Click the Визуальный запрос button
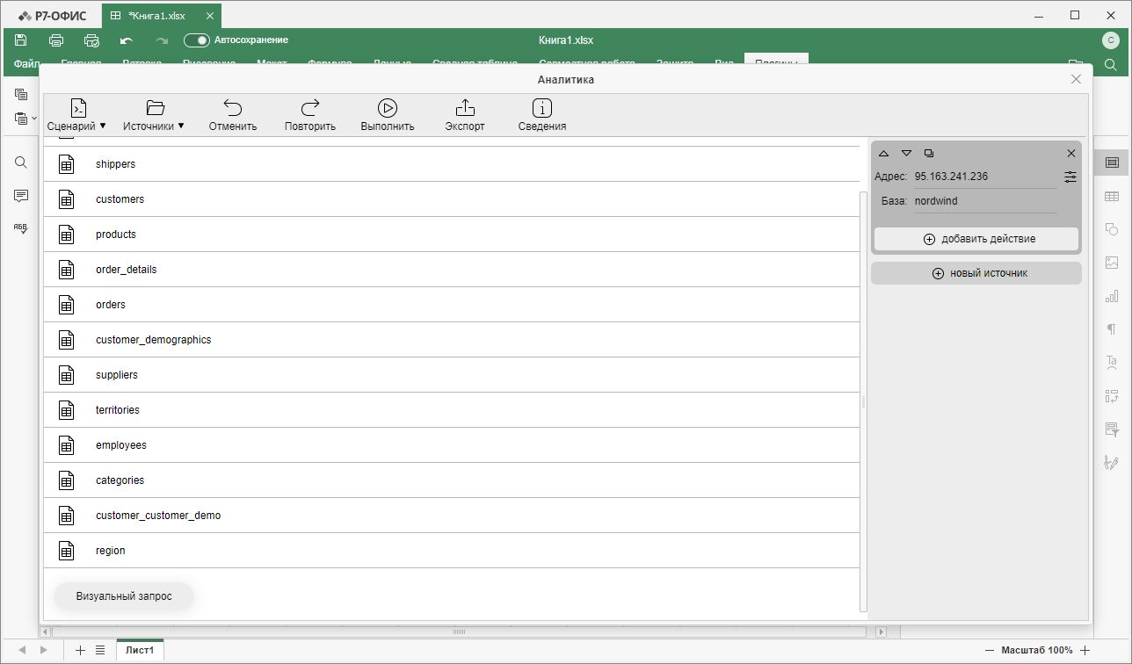 coord(124,596)
